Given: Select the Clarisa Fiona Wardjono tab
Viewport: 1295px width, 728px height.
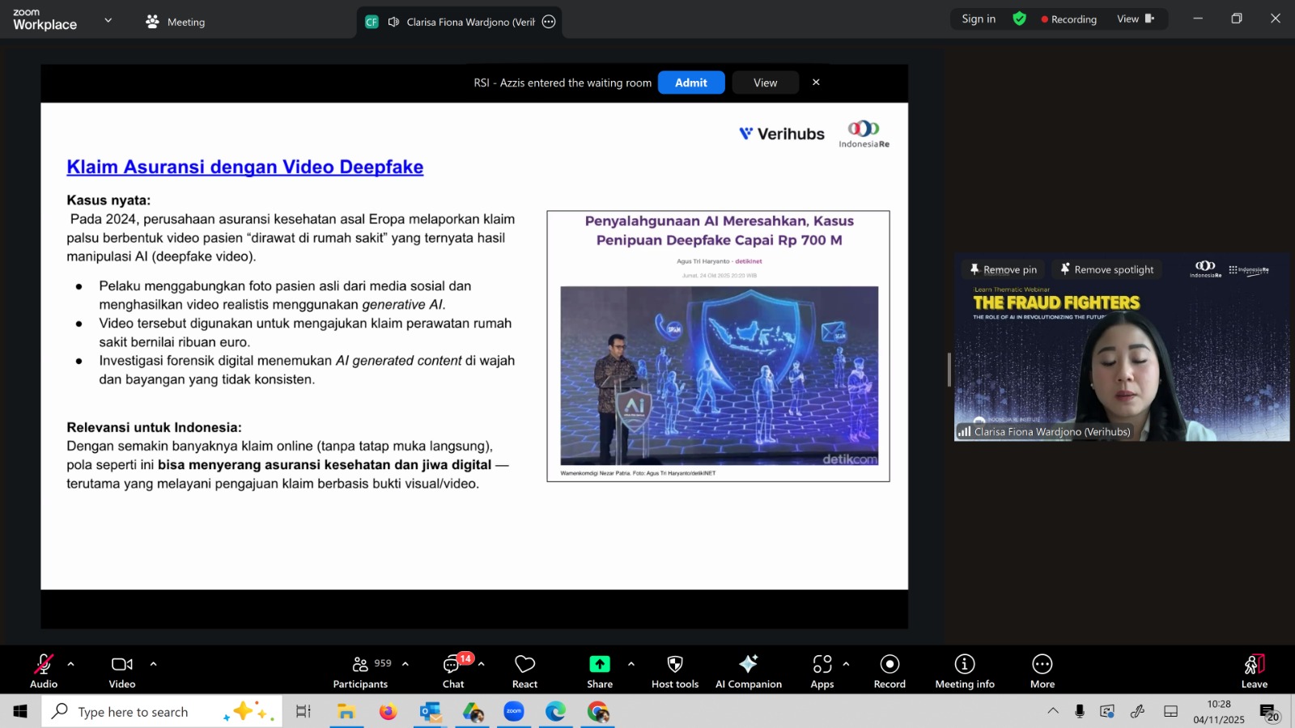Looking at the screenshot, I should (459, 22).
